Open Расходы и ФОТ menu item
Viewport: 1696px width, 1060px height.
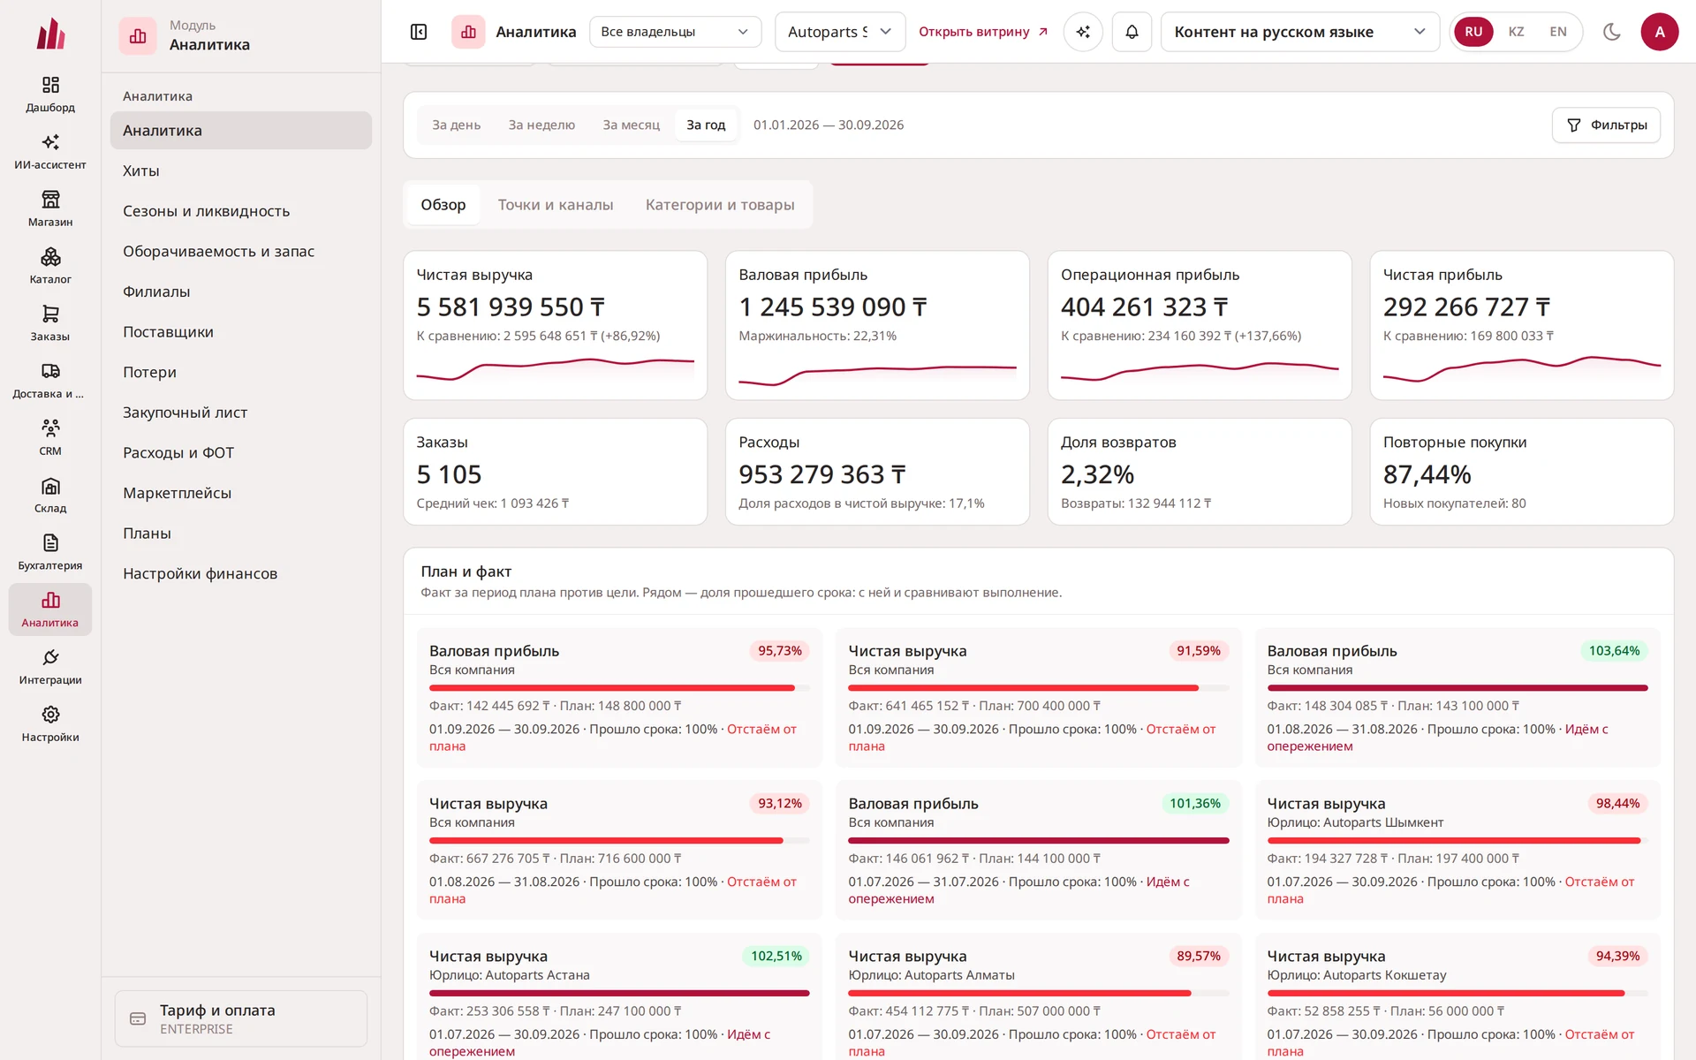tap(241, 452)
